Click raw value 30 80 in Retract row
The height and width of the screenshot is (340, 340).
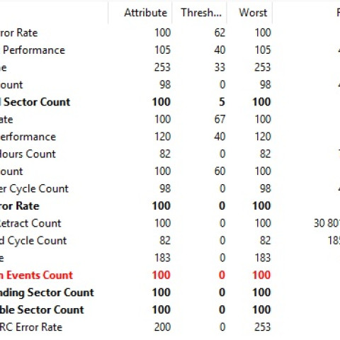coord(327,223)
